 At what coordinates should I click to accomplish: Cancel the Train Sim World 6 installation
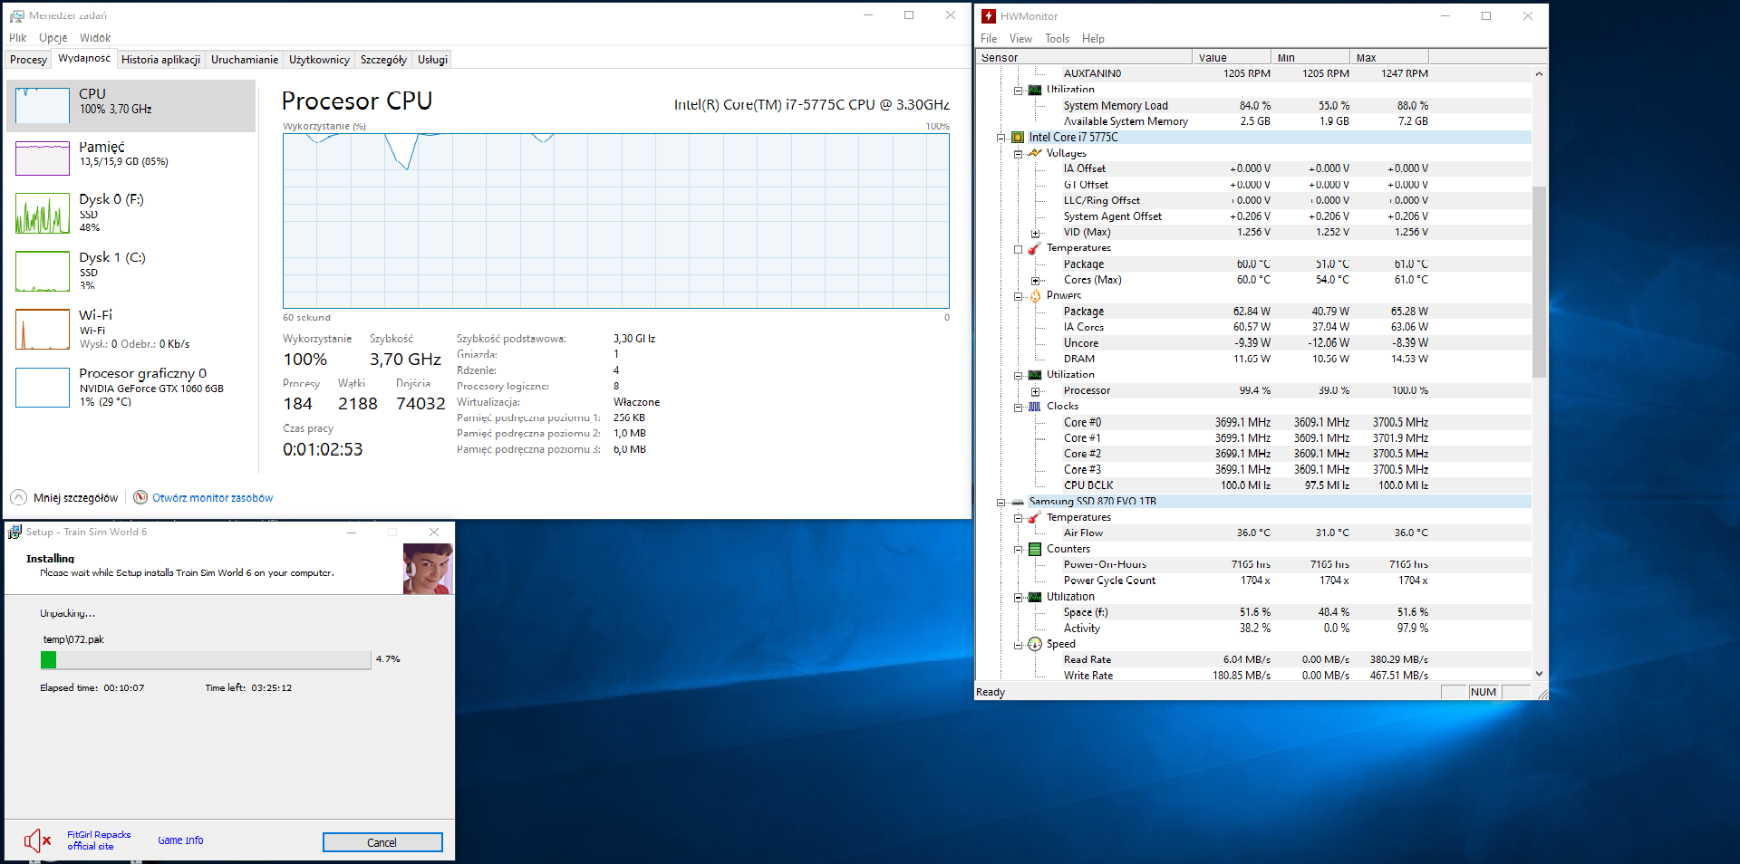[x=382, y=842]
